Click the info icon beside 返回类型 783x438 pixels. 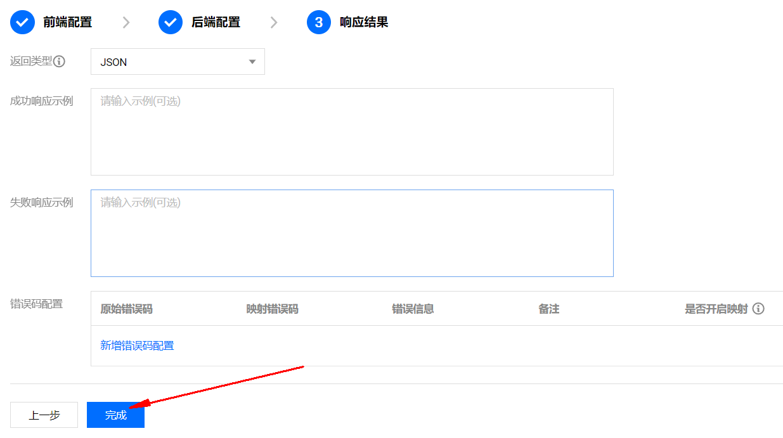coord(60,61)
